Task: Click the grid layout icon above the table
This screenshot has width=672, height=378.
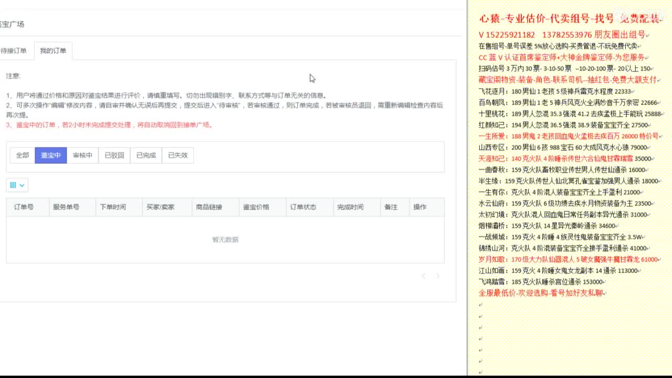Action: (13, 185)
